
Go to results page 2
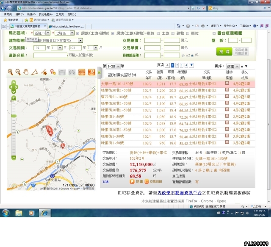click(177, 65)
